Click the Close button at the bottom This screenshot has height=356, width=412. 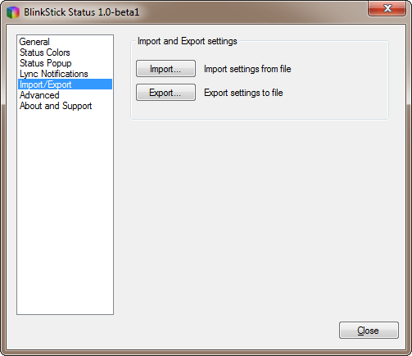point(369,331)
